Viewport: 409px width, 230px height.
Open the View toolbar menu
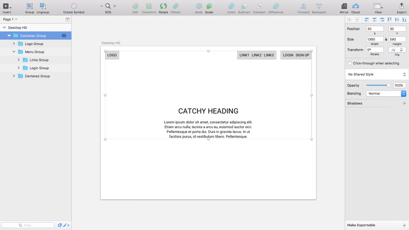coord(378,6)
